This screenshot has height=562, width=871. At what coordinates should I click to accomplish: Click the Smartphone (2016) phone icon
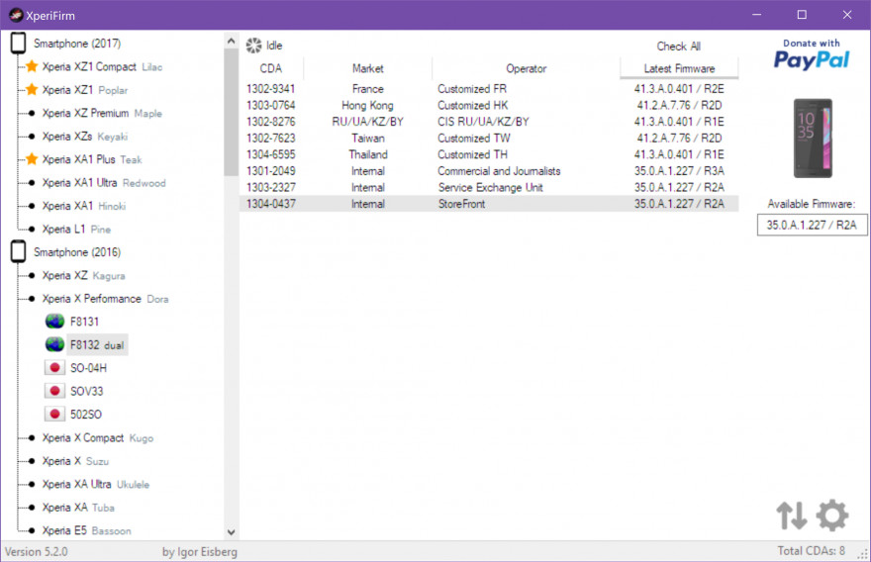point(18,251)
